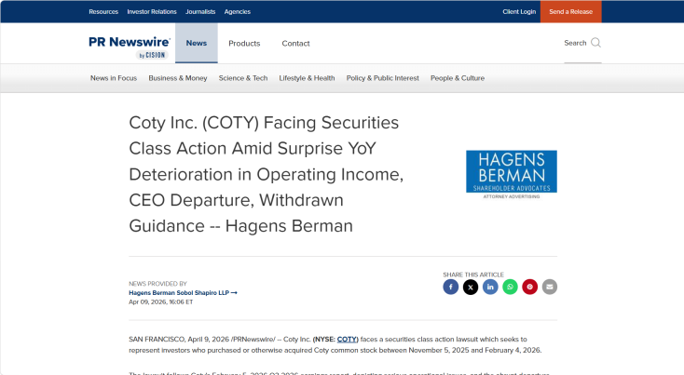The height and width of the screenshot is (375, 684).
Task: Share article via WhatsApp
Action: (x=510, y=287)
